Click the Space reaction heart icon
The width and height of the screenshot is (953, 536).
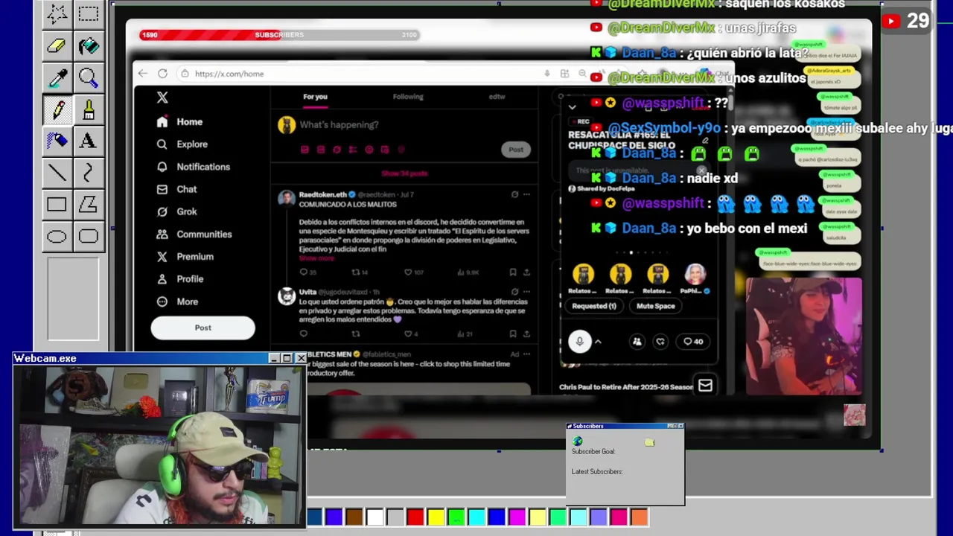(x=660, y=342)
